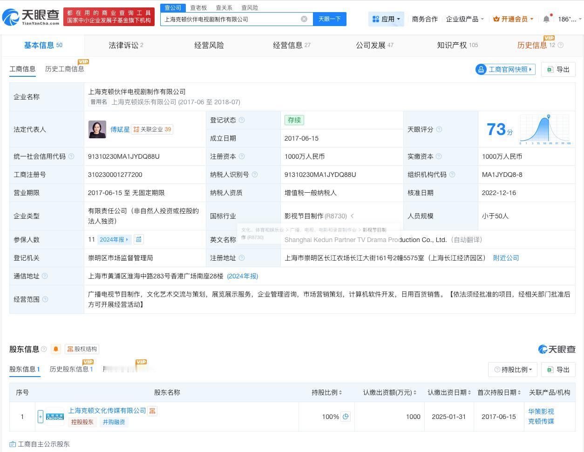Open the 2024年报 insured count dropdown
The image size is (584, 452).
point(114,239)
